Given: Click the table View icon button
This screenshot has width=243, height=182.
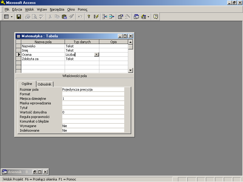Looking at the screenshot, I should point(6,17).
